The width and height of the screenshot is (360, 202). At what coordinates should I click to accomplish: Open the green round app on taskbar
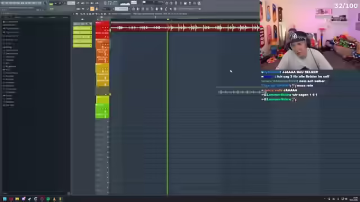(48, 199)
